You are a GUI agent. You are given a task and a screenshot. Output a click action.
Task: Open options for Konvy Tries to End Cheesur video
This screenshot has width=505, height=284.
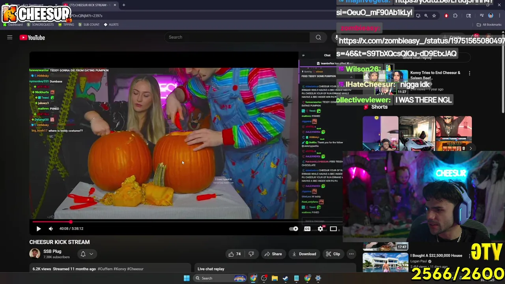tap(469, 73)
